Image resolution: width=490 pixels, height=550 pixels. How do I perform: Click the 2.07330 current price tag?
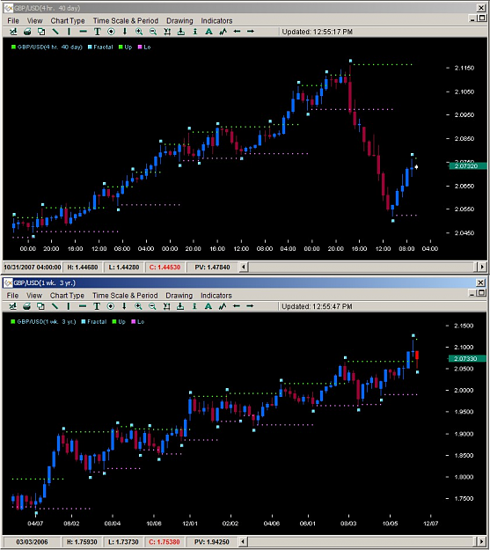tap(467, 358)
